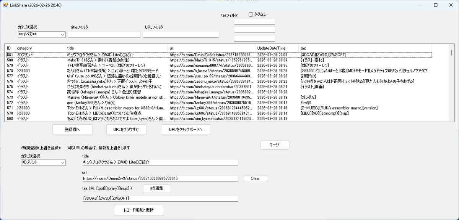Click the table's vertical scrollbar thumb
This screenshot has height=220, width=459.
[x=451, y=52]
